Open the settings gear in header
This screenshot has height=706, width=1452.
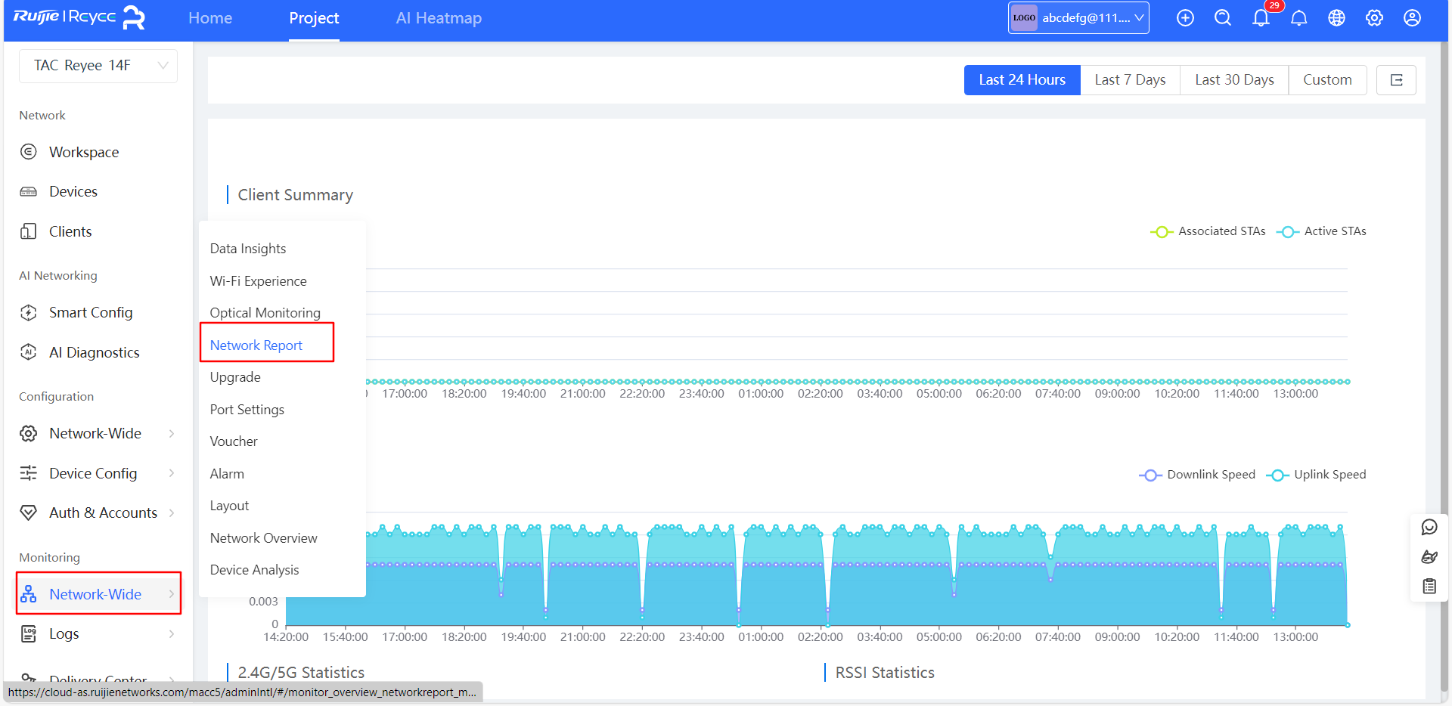(x=1374, y=18)
